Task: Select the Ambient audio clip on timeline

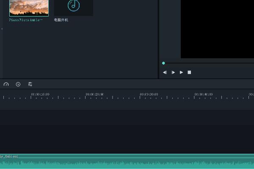Action: [x=127, y=161]
